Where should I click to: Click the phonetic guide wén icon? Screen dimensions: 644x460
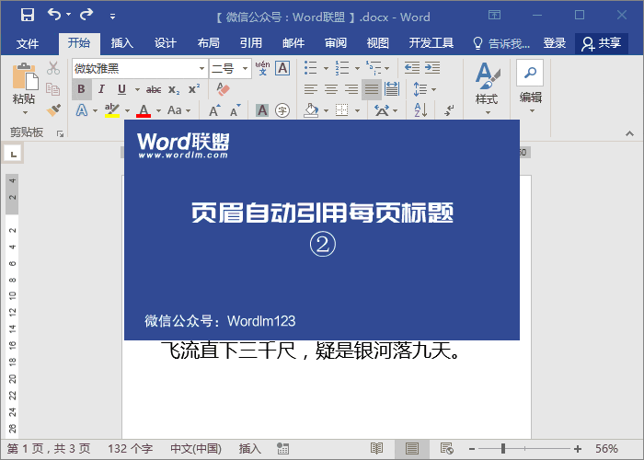click(262, 68)
